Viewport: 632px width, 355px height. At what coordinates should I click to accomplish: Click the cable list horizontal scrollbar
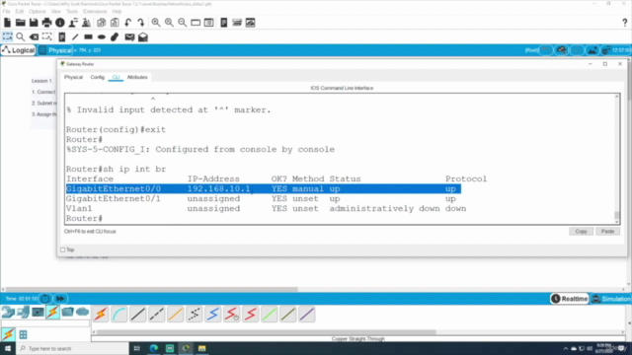tap(266, 332)
